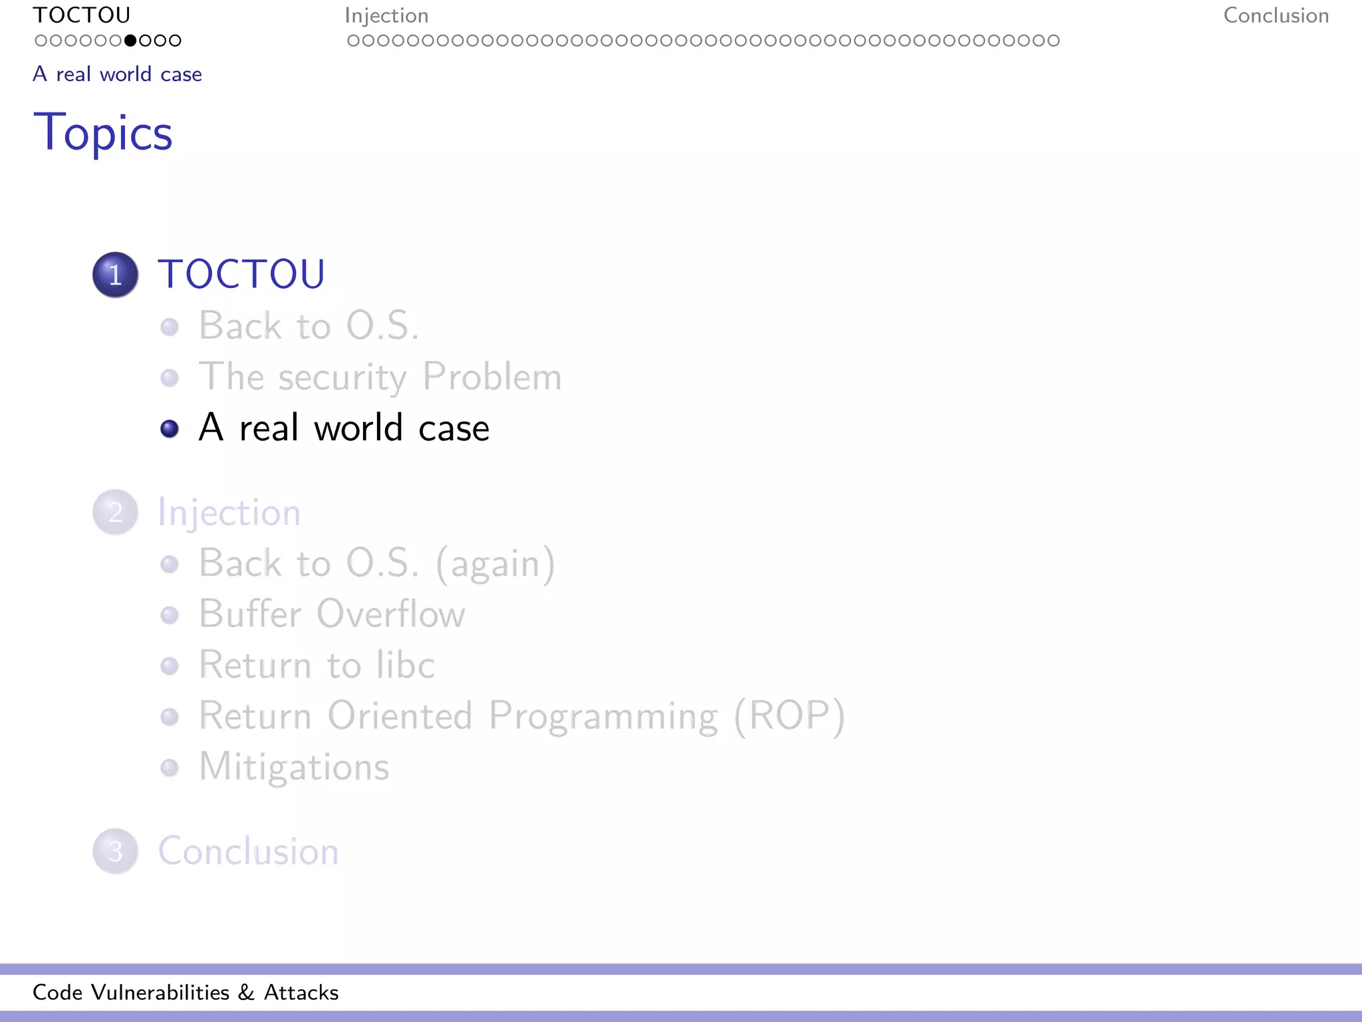
Task: Open 'A real world case' outline topic
Action: (x=344, y=427)
